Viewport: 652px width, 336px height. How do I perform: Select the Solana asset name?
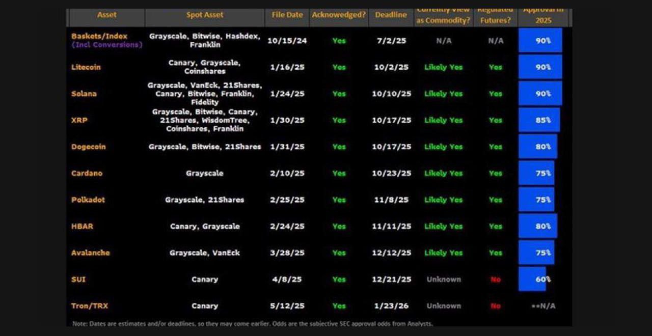84,94
